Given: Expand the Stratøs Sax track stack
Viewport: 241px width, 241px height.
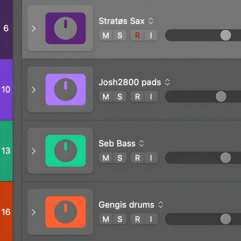Looking at the screenshot, I should [x=34, y=29].
